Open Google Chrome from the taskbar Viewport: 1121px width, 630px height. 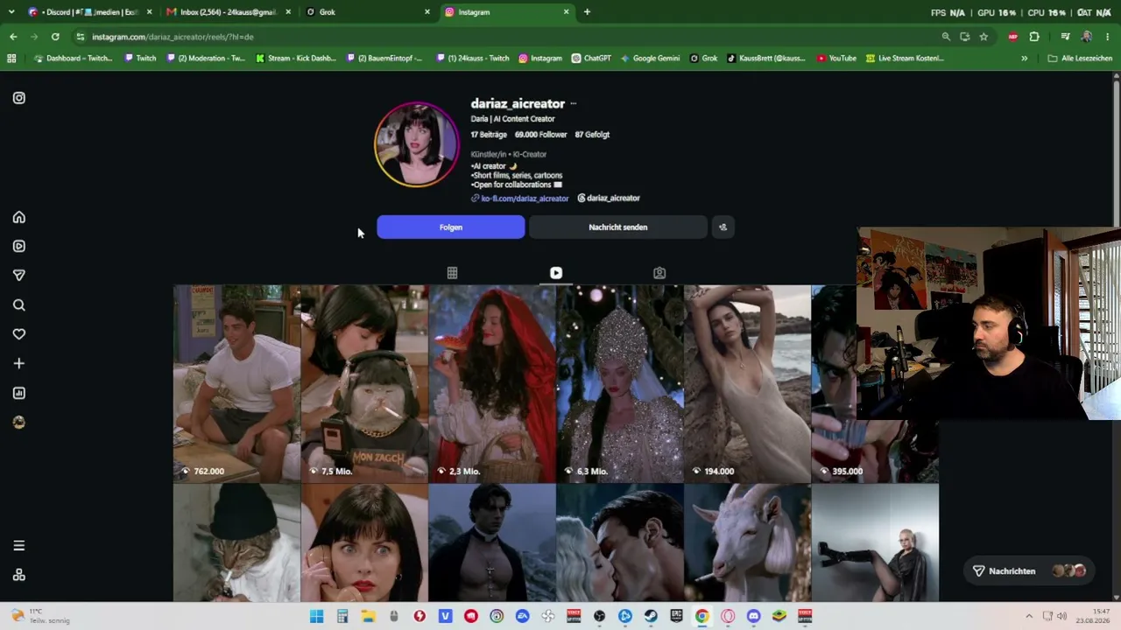click(x=702, y=616)
